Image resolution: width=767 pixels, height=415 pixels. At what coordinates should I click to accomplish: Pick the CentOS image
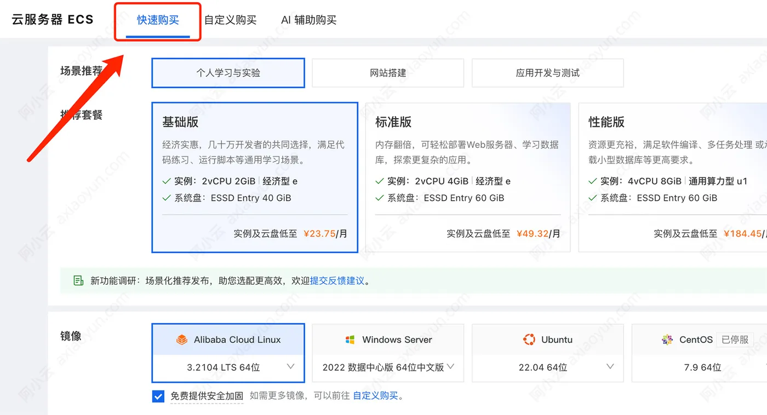pyautogui.click(x=700, y=340)
